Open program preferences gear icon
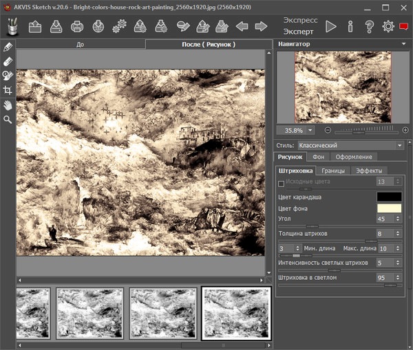The width and height of the screenshot is (413, 350). tap(388, 27)
